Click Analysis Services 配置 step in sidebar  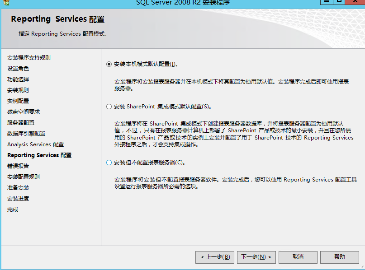tap(35, 144)
